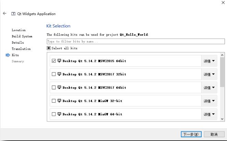Image resolution: width=227 pixels, height=141 pixels.
Task: Close the wizard dialog with the X
Action: click(x=223, y=2)
